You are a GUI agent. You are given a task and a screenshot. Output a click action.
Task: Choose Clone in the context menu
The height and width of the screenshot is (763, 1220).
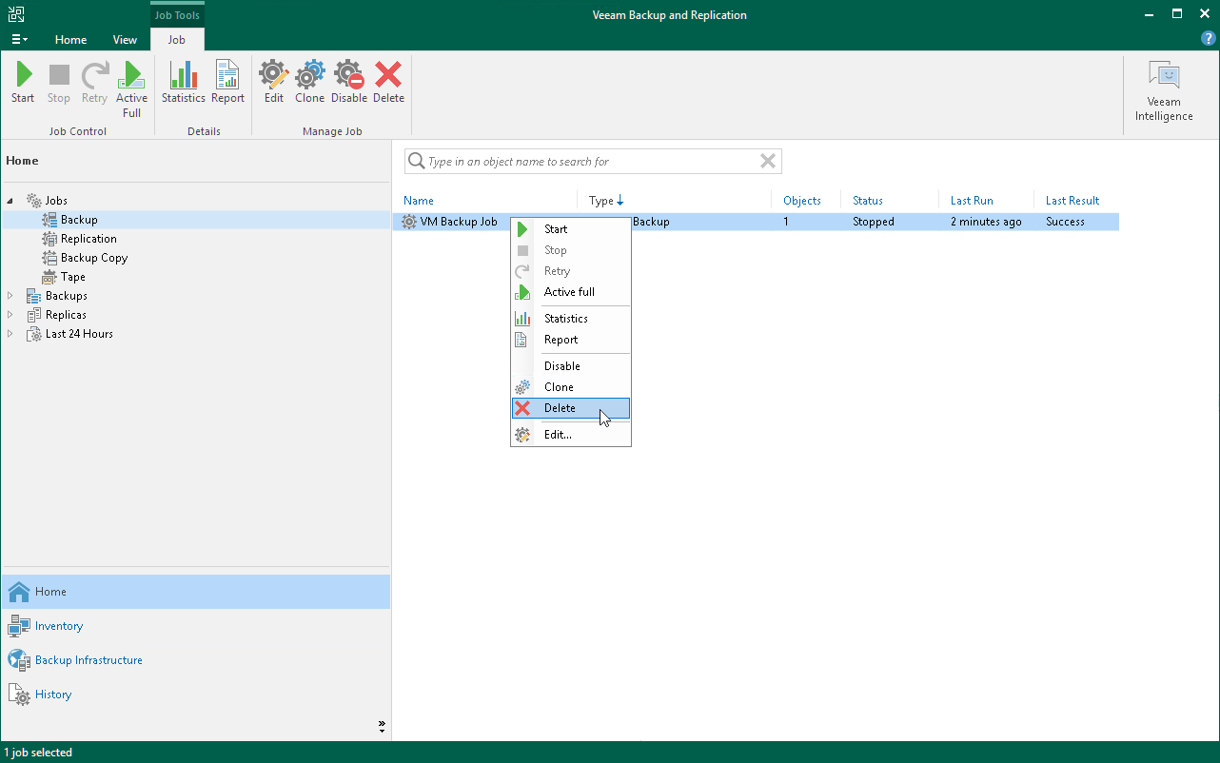(571, 387)
